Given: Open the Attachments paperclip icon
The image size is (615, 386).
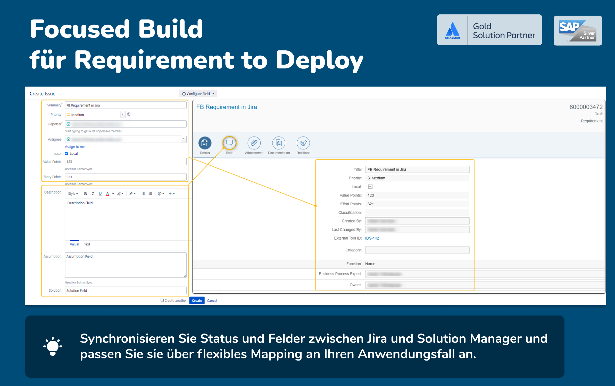Looking at the screenshot, I should tap(254, 143).
